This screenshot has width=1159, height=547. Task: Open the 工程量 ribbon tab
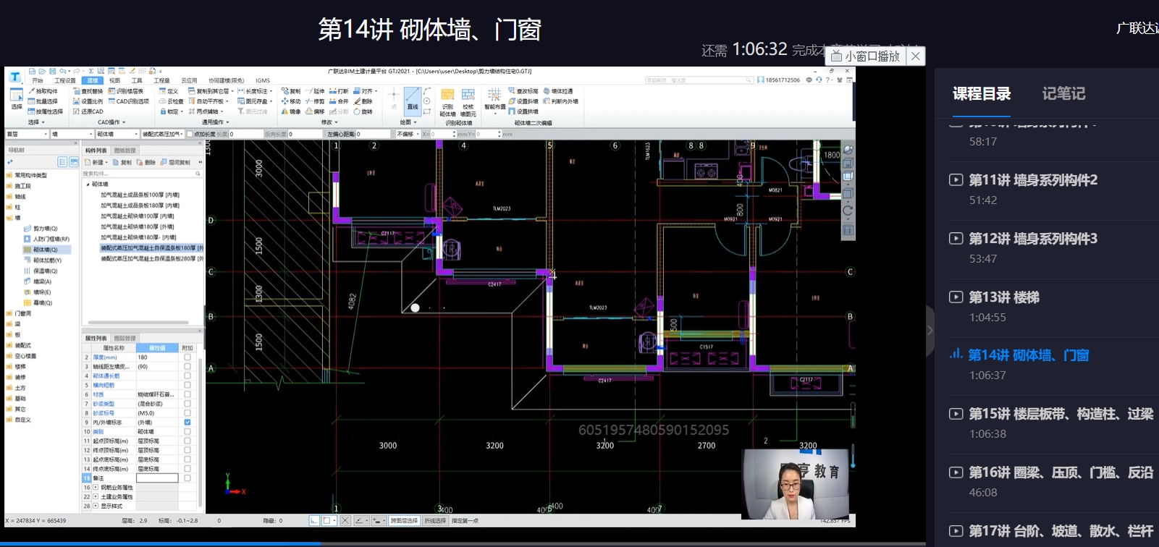tap(162, 80)
